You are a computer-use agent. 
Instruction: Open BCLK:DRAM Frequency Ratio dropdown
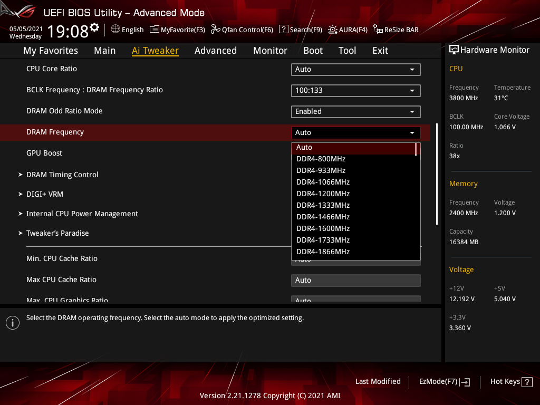click(356, 91)
